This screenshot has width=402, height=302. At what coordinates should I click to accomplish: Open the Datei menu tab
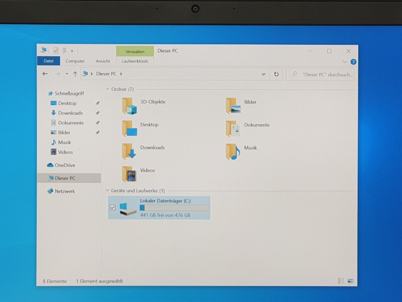coord(48,61)
